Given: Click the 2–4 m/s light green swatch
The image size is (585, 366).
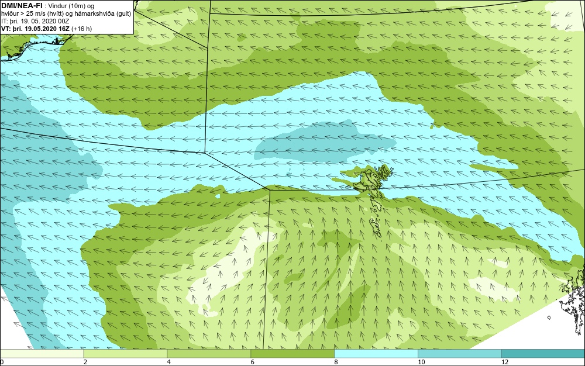Looking at the screenshot, I should [125, 354].
